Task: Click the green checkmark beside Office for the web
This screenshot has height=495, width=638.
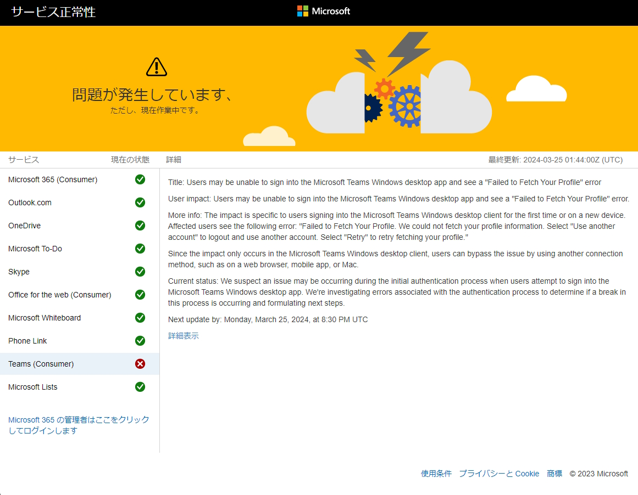Action: [140, 295]
